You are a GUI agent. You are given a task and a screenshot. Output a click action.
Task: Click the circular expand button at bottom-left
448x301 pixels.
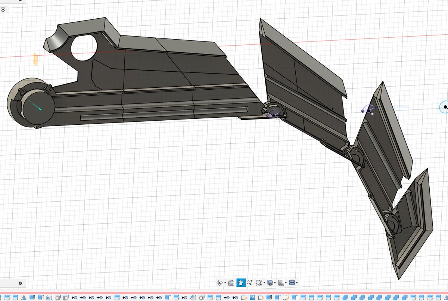20,283
